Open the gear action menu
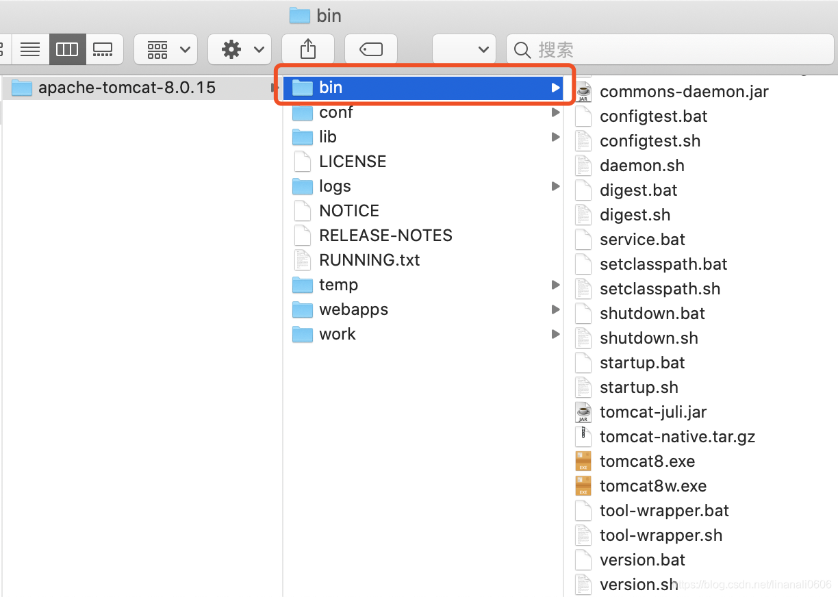The height and width of the screenshot is (597, 838). click(240, 49)
